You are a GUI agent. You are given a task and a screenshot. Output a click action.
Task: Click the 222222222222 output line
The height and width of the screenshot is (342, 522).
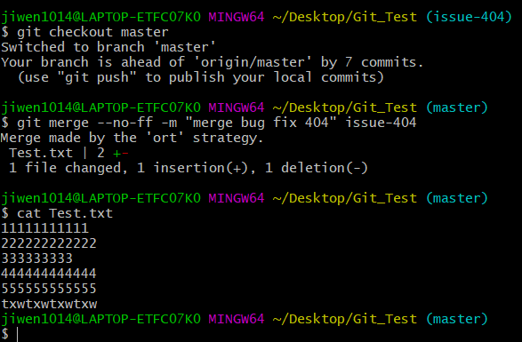(x=49, y=243)
